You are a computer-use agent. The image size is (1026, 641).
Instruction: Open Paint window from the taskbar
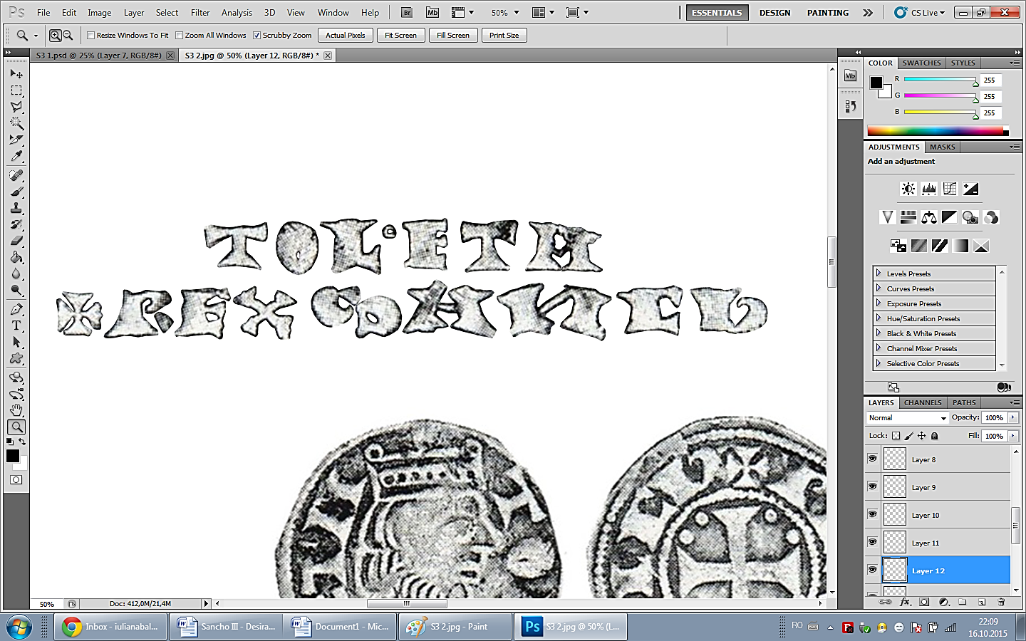tap(453, 627)
